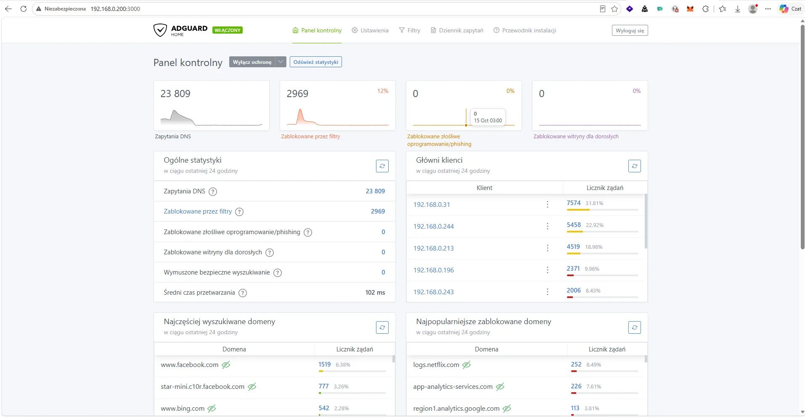Open options menu for client 192.168.0.196
This screenshot has height=417, width=805.
[x=547, y=270]
